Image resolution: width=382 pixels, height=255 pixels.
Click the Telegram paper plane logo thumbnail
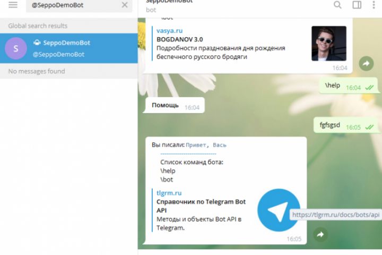click(279, 210)
